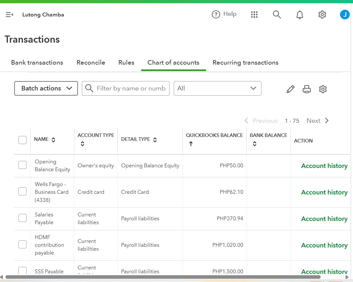
Task: Select the SSS Payable row checkbox
Action: (23, 270)
